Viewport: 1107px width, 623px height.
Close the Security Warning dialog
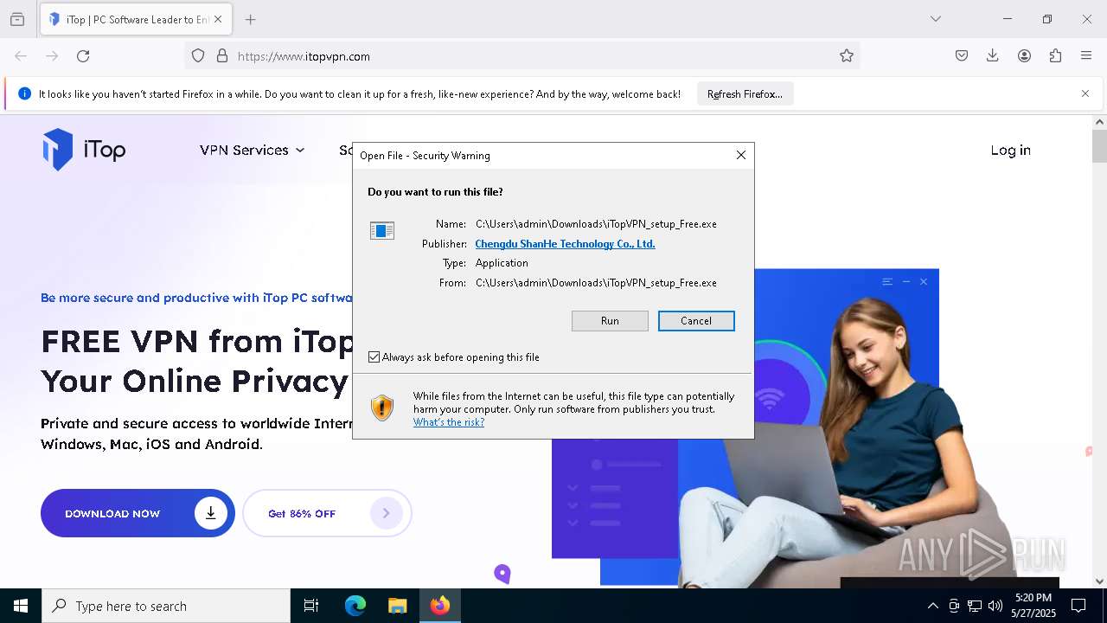(741, 155)
